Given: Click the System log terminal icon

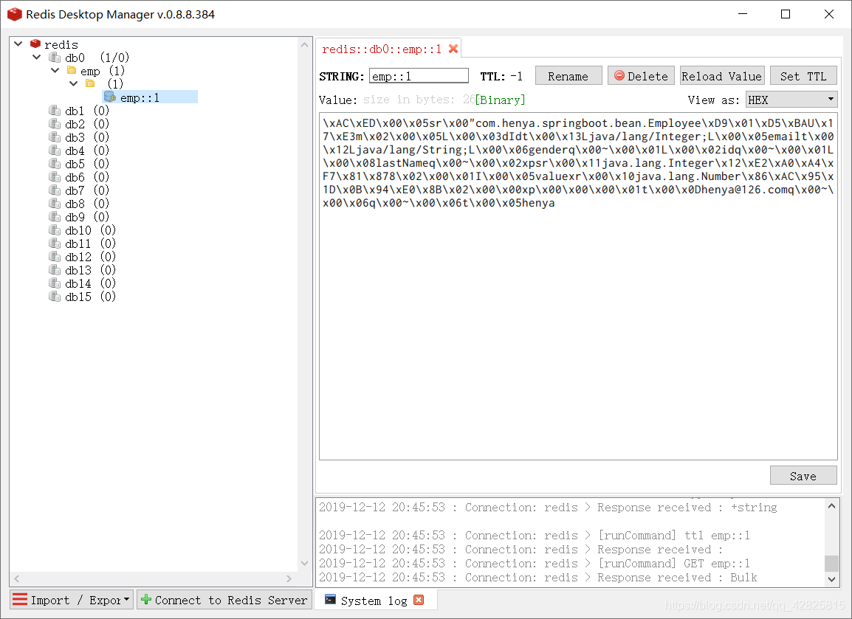Looking at the screenshot, I should [330, 600].
